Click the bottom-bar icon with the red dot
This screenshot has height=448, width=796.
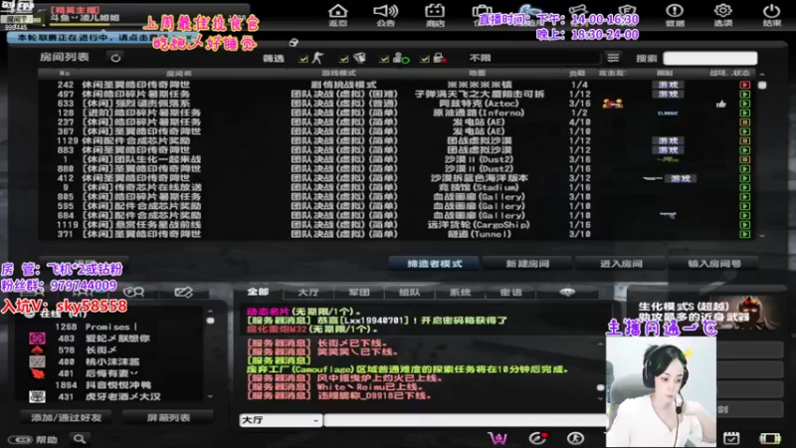point(537,438)
